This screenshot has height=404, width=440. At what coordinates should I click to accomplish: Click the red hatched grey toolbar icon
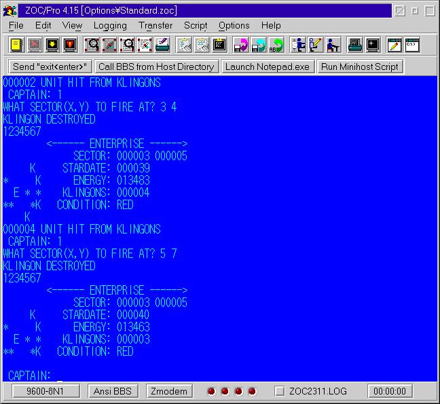35,45
